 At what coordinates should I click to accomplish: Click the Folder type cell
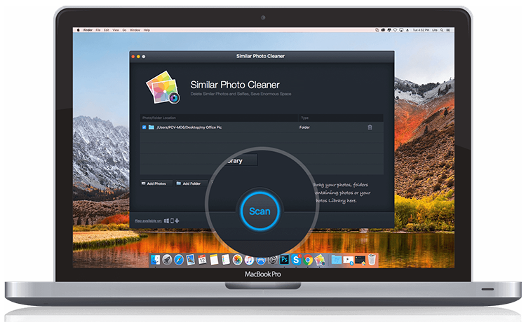304,127
